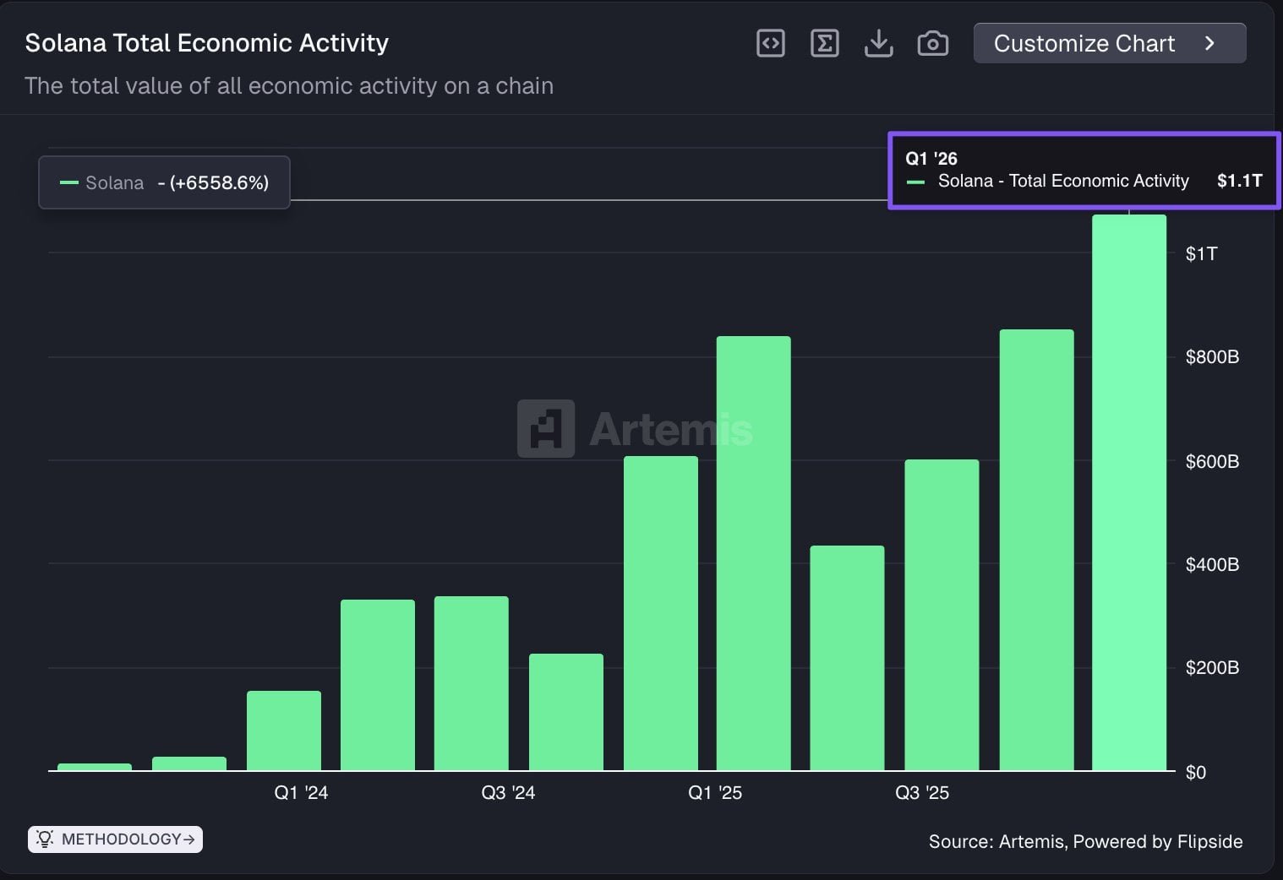Screen dimensions: 1283x880
Task: Collapse the Q1 '26 tooltip box
Action: pos(1084,171)
